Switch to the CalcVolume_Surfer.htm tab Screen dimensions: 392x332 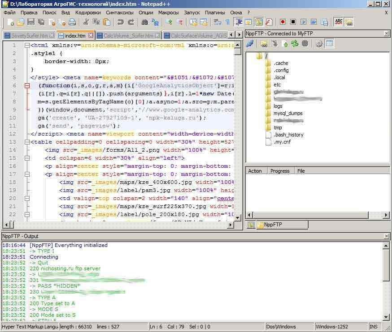tap(129, 36)
